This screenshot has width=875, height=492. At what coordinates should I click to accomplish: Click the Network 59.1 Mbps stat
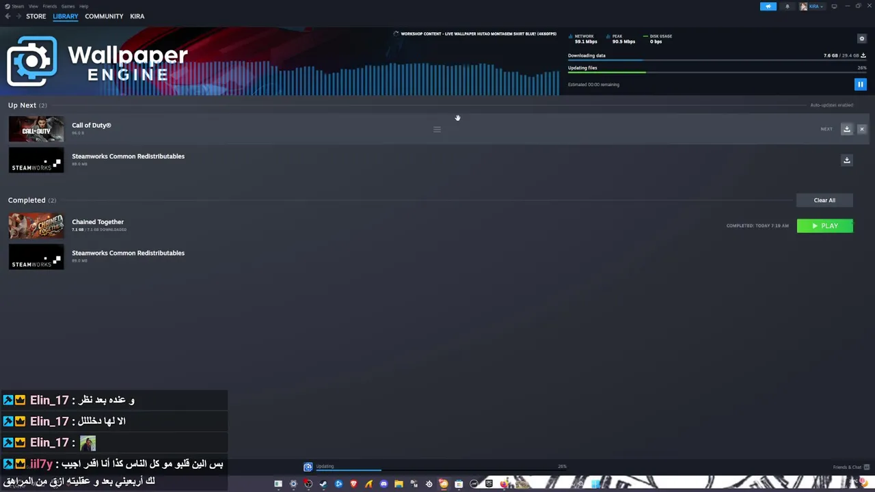coord(585,39)
